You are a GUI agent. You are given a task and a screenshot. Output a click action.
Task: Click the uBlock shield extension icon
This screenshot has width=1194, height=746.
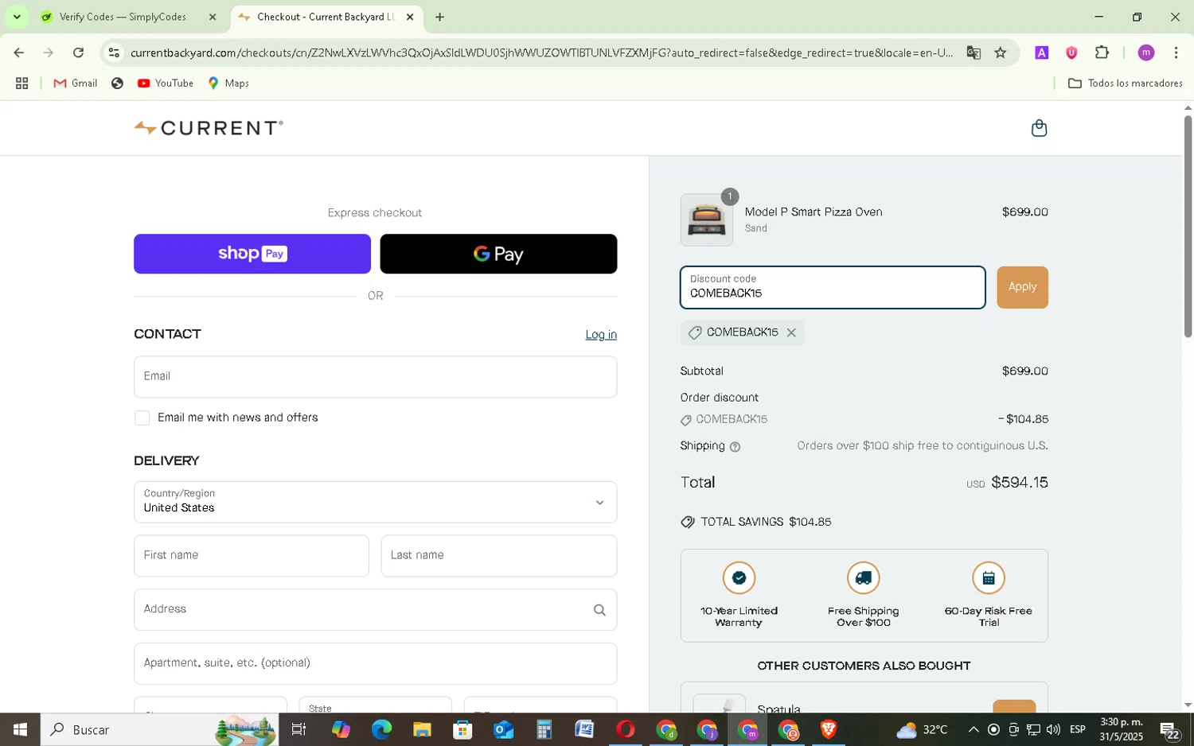(1071, 52)
